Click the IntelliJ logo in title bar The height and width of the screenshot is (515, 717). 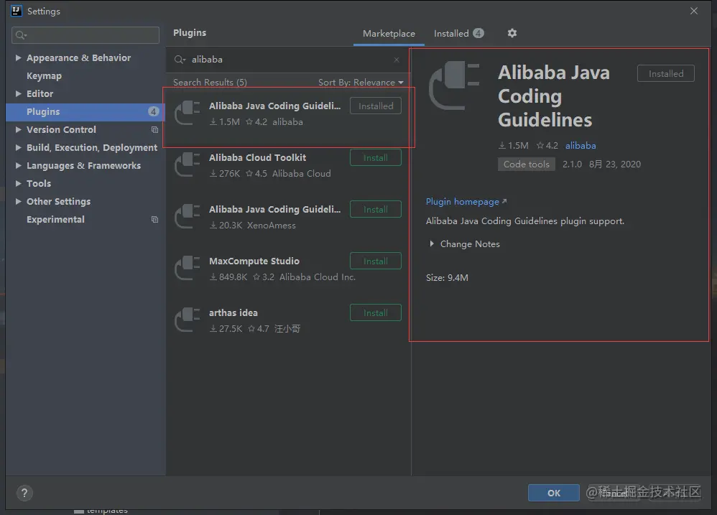[17, 11]
